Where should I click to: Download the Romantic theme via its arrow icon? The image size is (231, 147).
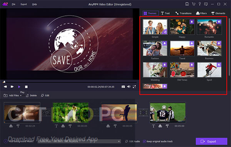point(219,22)
